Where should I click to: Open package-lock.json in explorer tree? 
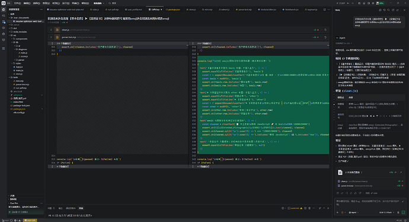pos(21,105)
